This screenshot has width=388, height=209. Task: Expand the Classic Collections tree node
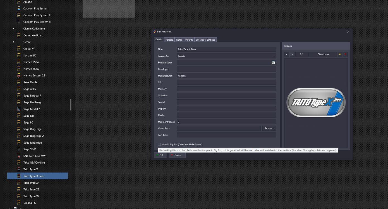13,28
